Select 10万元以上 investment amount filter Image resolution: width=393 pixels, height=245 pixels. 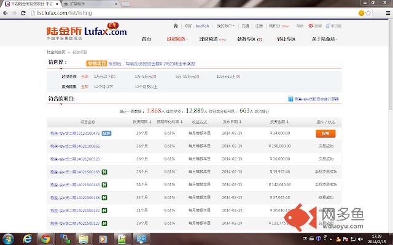pos(228,77)
